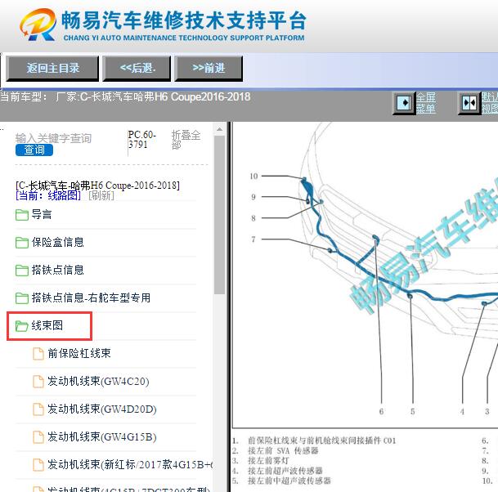Expand the 导言 folder

[42, 215]
